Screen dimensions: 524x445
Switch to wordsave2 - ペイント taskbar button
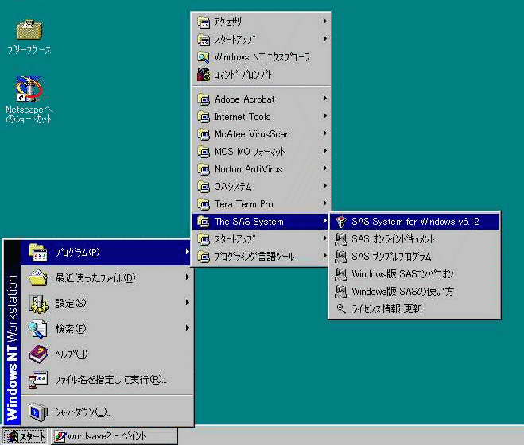coord(111,436)
